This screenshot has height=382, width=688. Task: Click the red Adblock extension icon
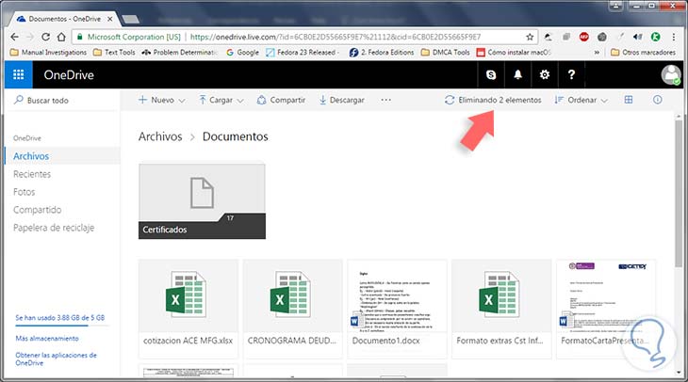(584, 37)
